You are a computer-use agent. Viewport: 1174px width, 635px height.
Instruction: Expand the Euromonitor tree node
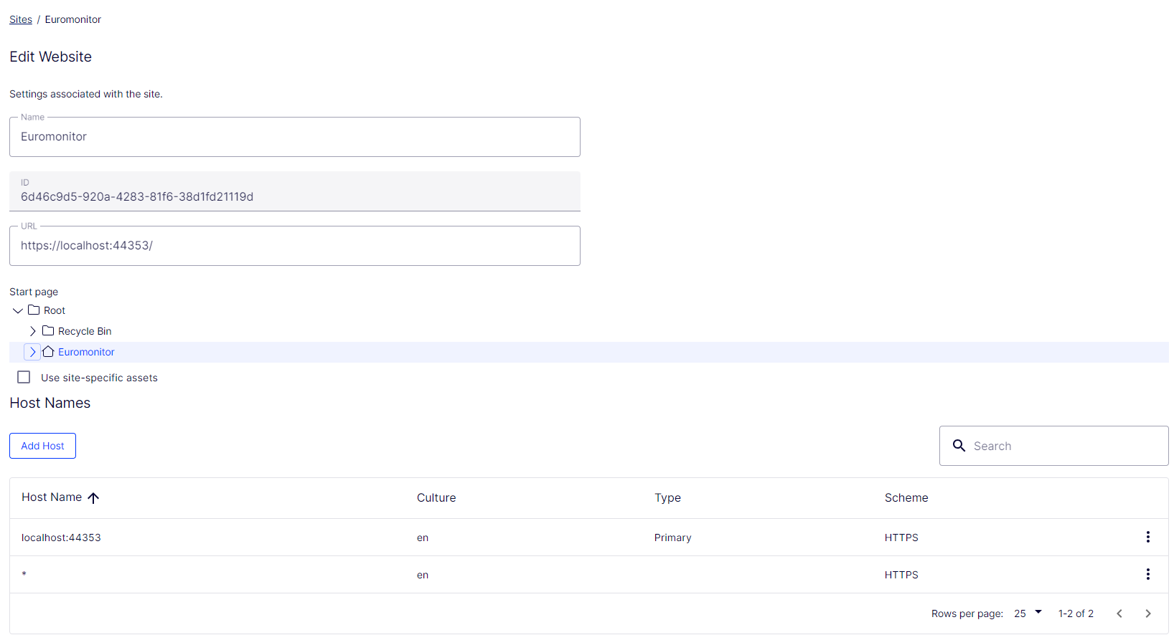pos(32,352)
